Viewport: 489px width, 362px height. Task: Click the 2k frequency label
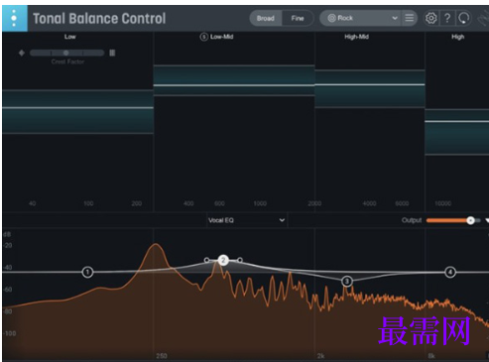click(x=320, y=356)
